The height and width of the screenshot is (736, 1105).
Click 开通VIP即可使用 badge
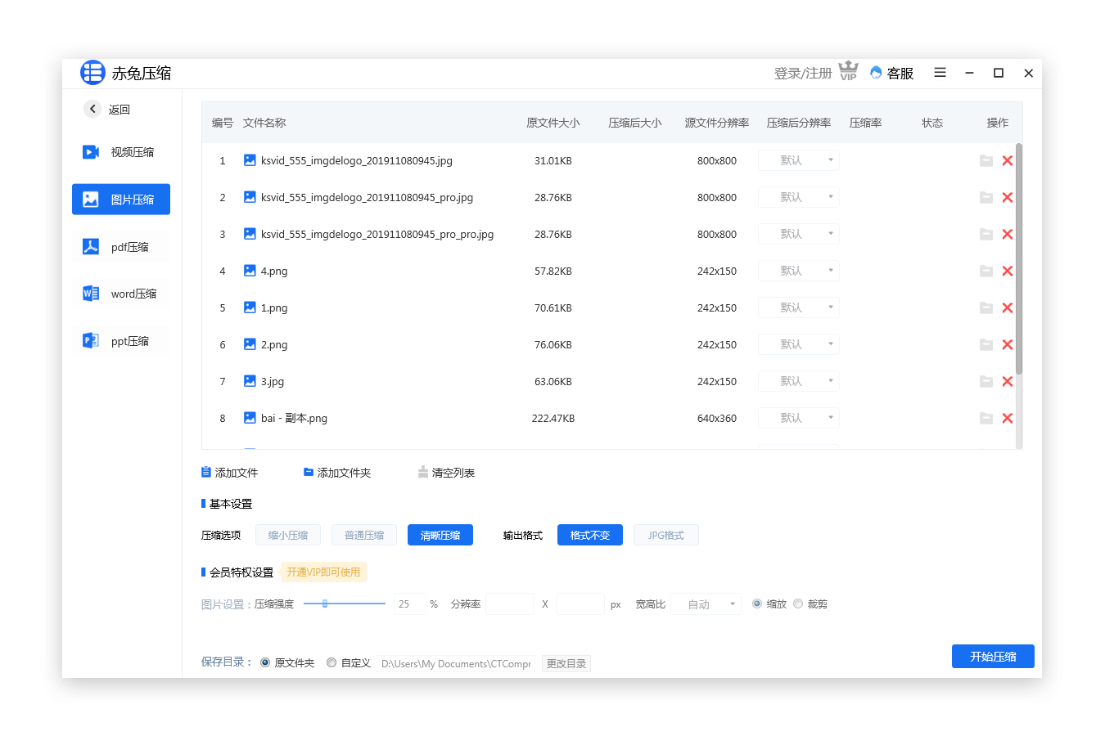point(323,572)
